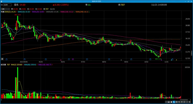Click the 總:707 total volume text
Screen dimensions: 193x104
[x=121, y=5]
